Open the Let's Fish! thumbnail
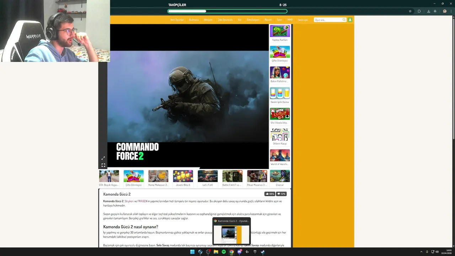The image size is (455, 256). click(x=208, y=176)
